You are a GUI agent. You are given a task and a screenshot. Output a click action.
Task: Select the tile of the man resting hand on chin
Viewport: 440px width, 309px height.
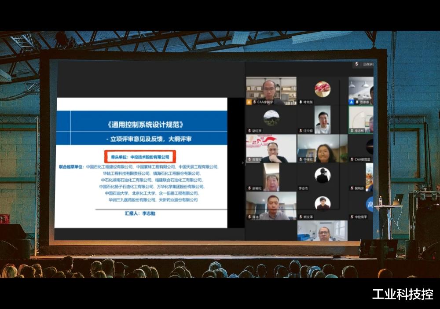pyautogui.click(x=271, y=148)
